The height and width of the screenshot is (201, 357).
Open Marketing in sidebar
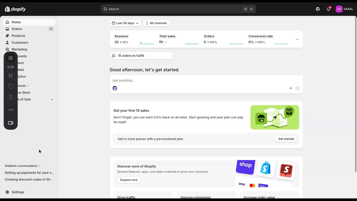coord(29,49)
